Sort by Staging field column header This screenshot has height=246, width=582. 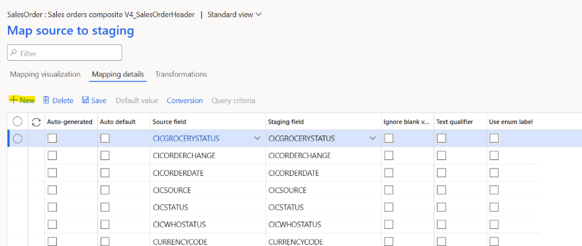tap(286, 122)
